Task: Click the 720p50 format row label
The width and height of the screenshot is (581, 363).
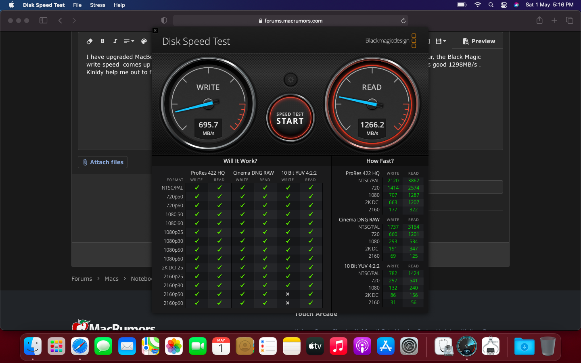Action: pos(175,197)
